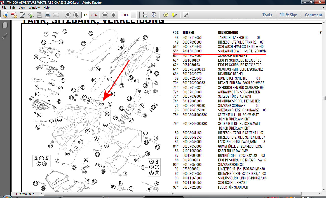Screen dimensions: 326x198
Task: Add a sticky note comment
Action: [166, 15]
